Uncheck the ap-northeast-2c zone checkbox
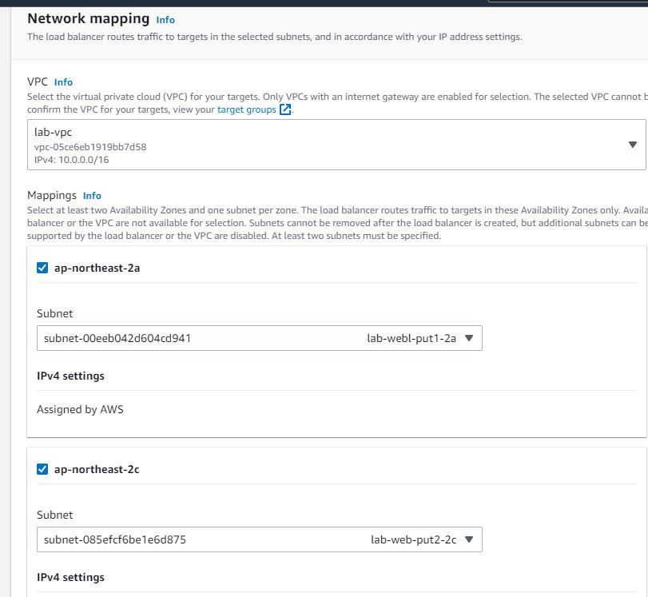648x597 pixels. pos(42,469)
